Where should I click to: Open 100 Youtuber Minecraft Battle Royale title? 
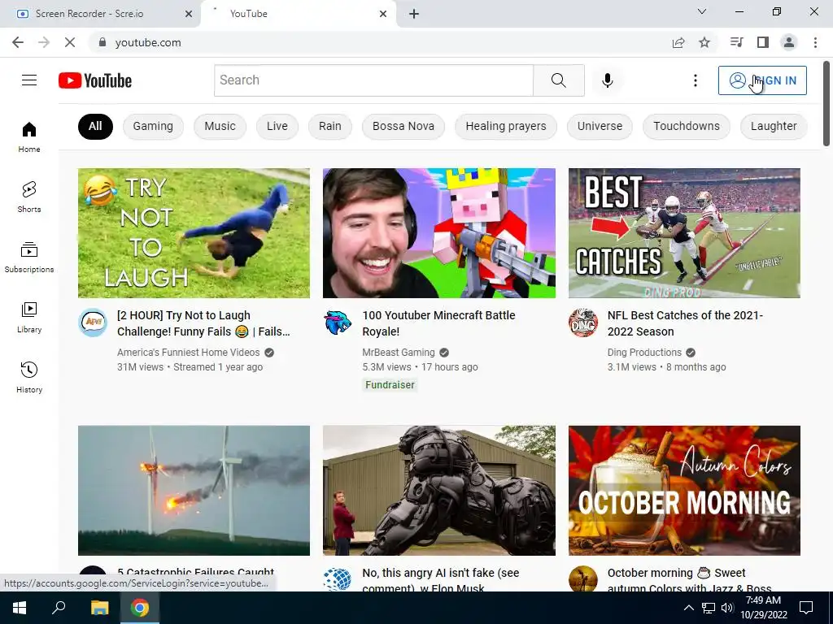point(438,323)
